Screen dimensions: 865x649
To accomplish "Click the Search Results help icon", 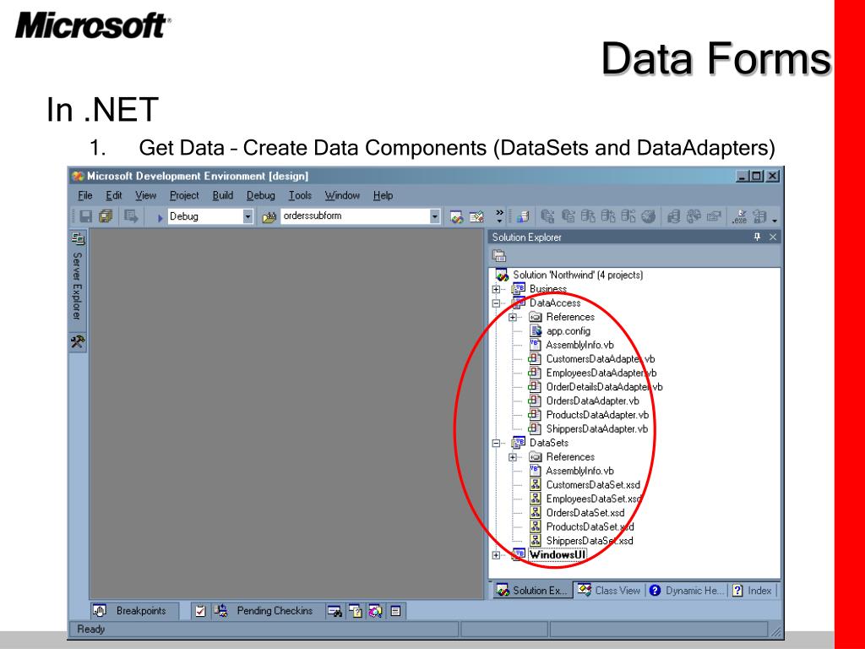I will 356,611.
